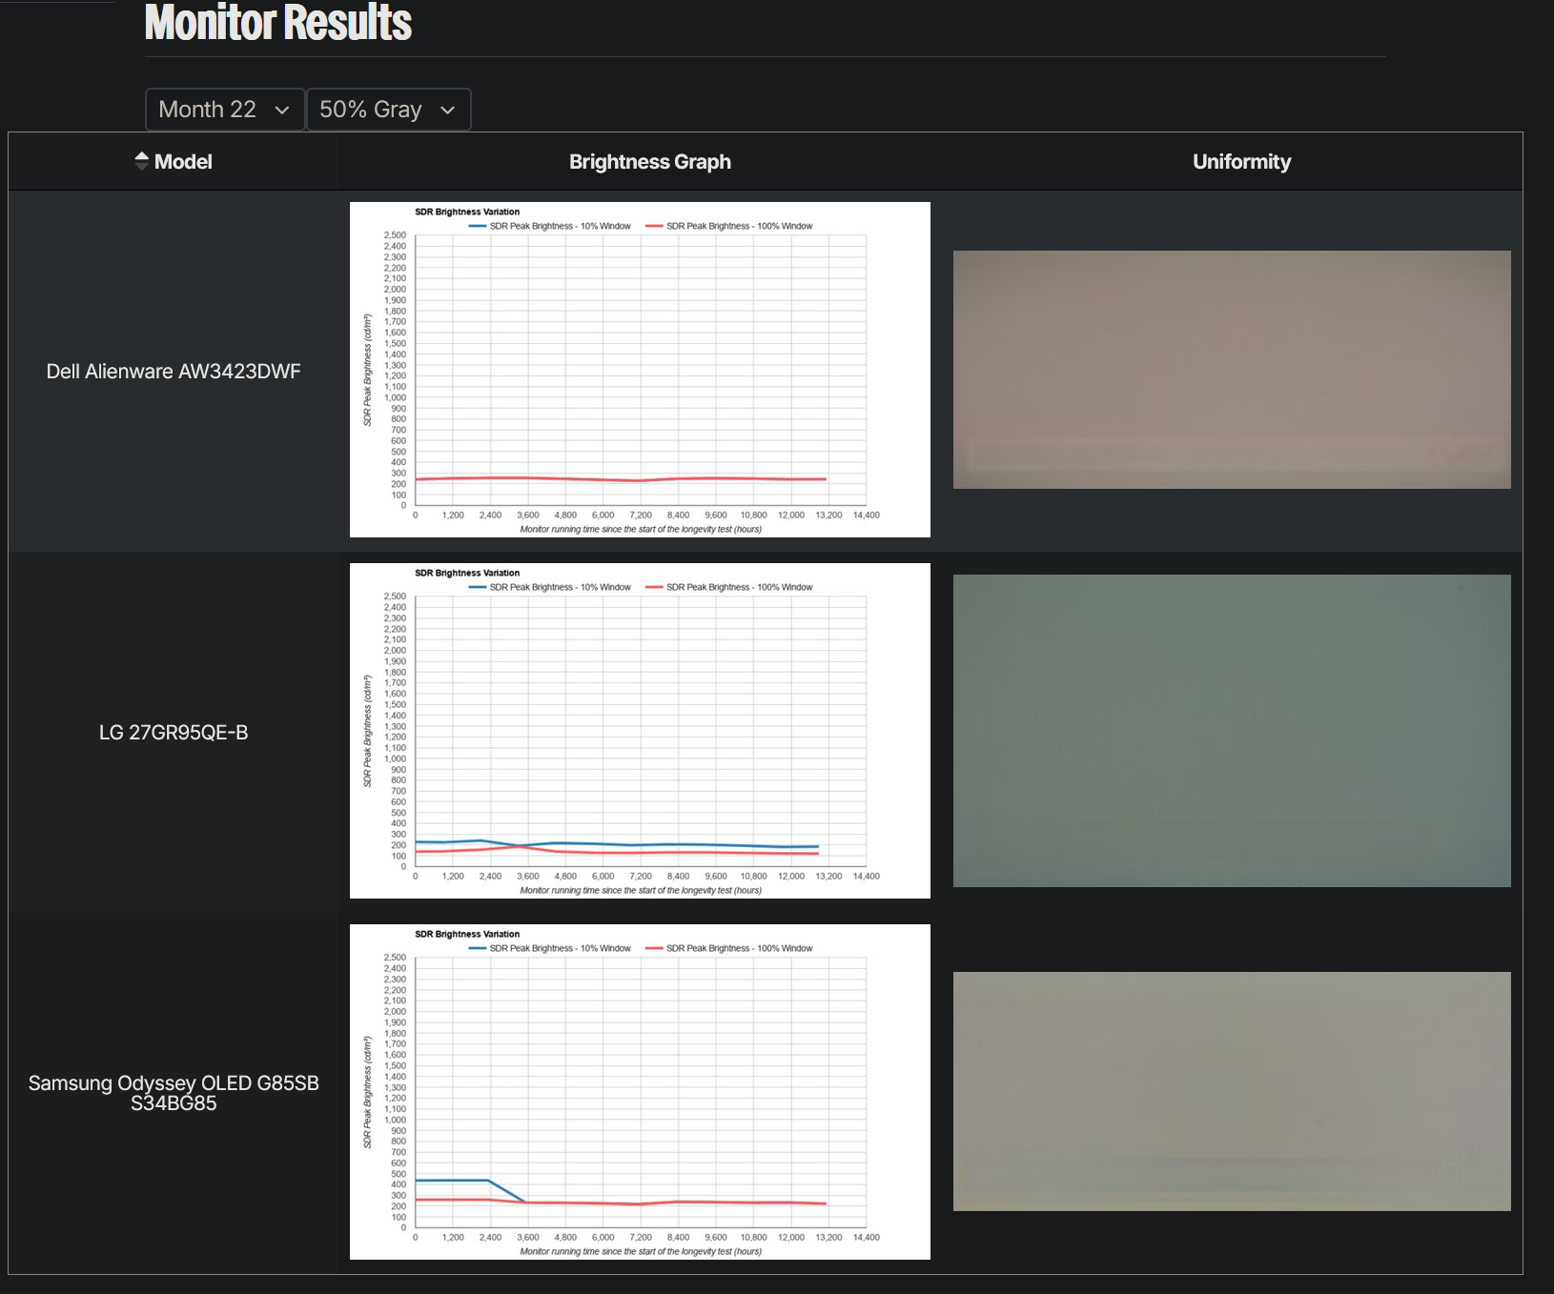Toggle 10% Window legend in Dell graph
The image size is (1554, 1294).
(550, 227)
